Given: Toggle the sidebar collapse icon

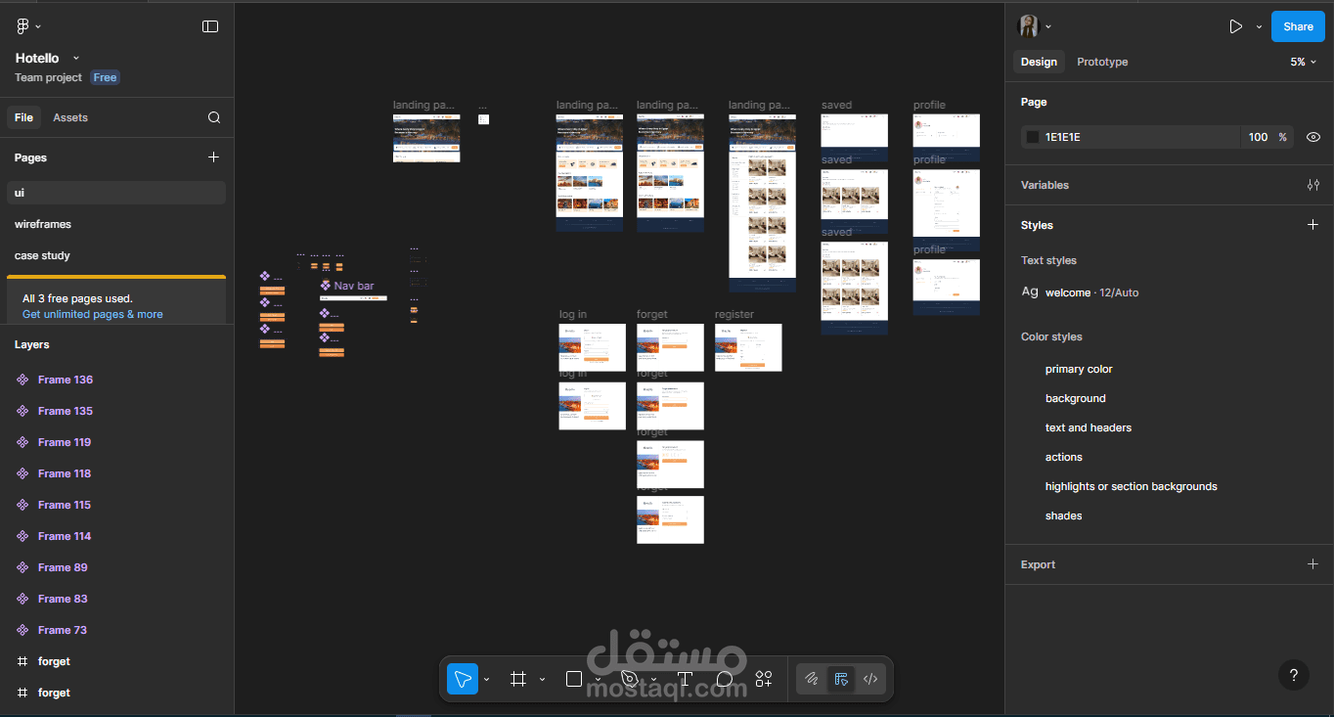Looking at the screenshot, I should [210, 26].
